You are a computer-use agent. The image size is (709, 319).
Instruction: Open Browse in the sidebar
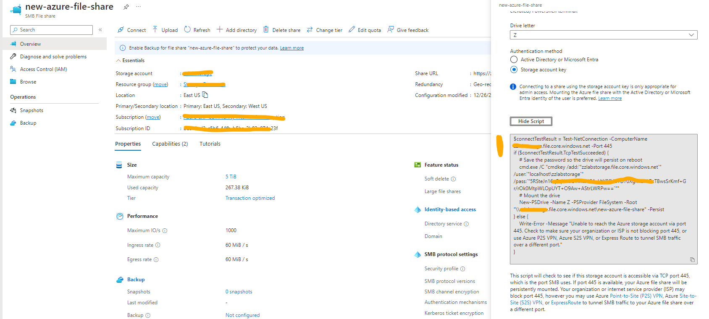point(28,82)
